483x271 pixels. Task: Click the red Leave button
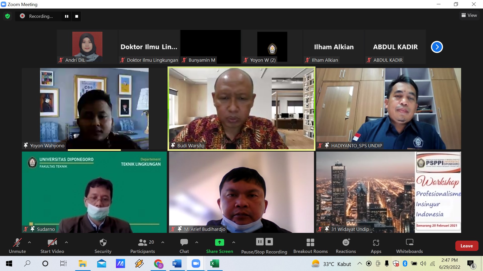pos(466,246)
